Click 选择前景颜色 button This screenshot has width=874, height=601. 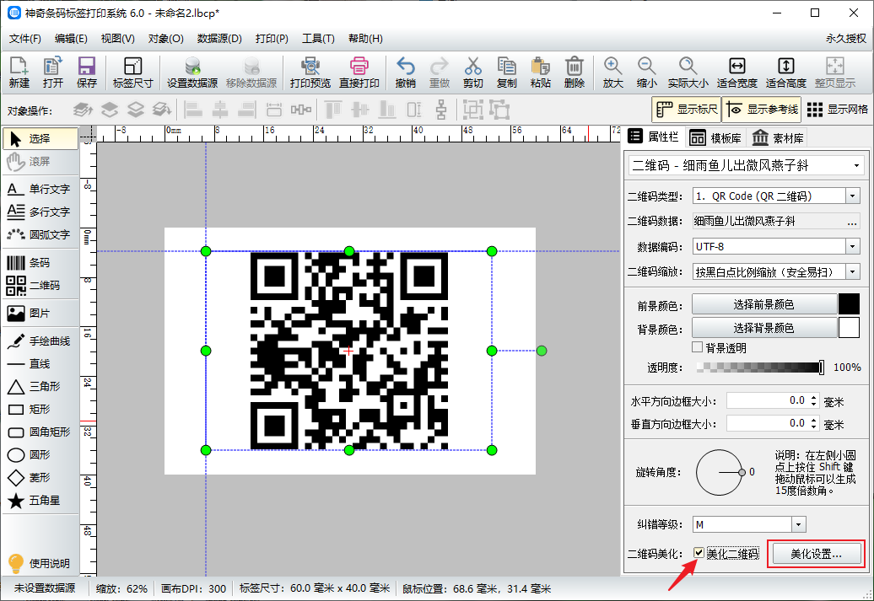[x=764, y=304]
